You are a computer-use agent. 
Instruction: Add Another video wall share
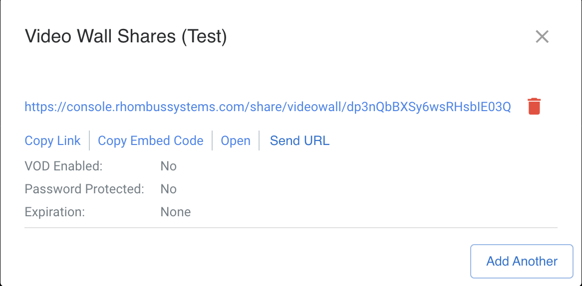pos(522,261)
